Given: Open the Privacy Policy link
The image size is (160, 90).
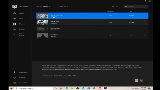Looking at the screenshot, I should (58, 76).
